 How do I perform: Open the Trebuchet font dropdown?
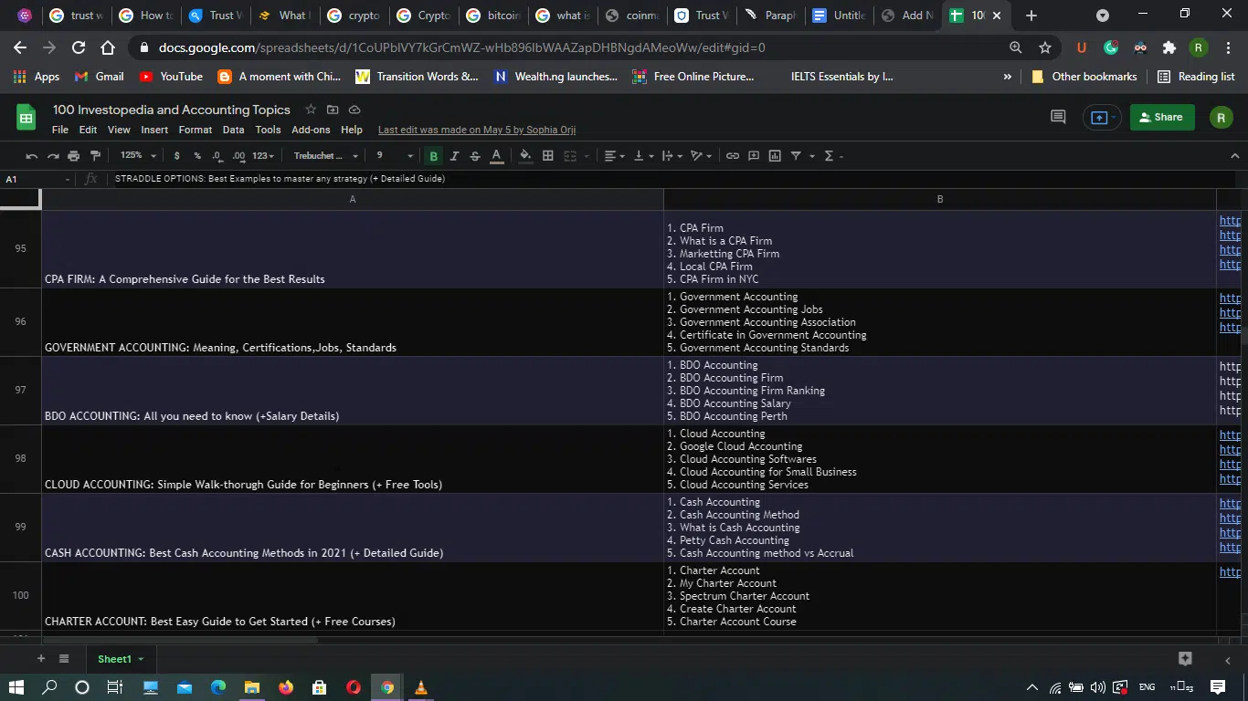(x=325, y=156)
